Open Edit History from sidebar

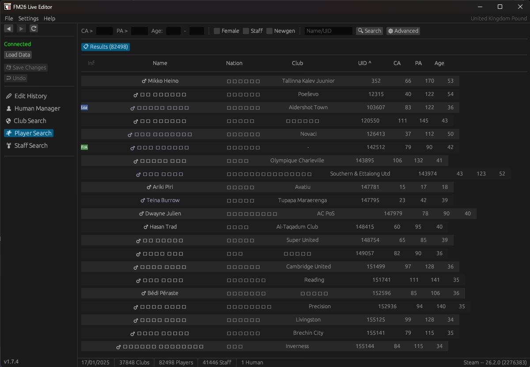tap(30, 96)
